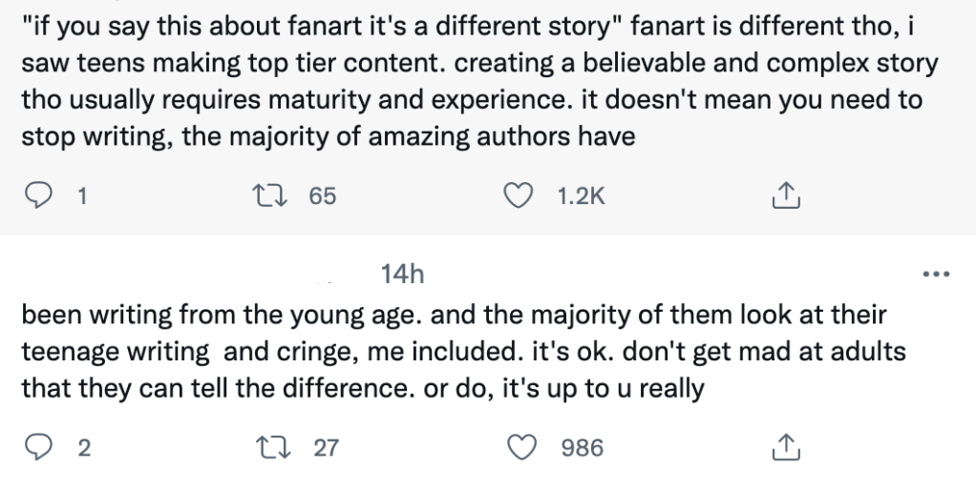Image resolution: width=976 pixels, height=491 pixels.
Task: Share the second tweet posted 14h ago
Action: click(x=781, y=447)
